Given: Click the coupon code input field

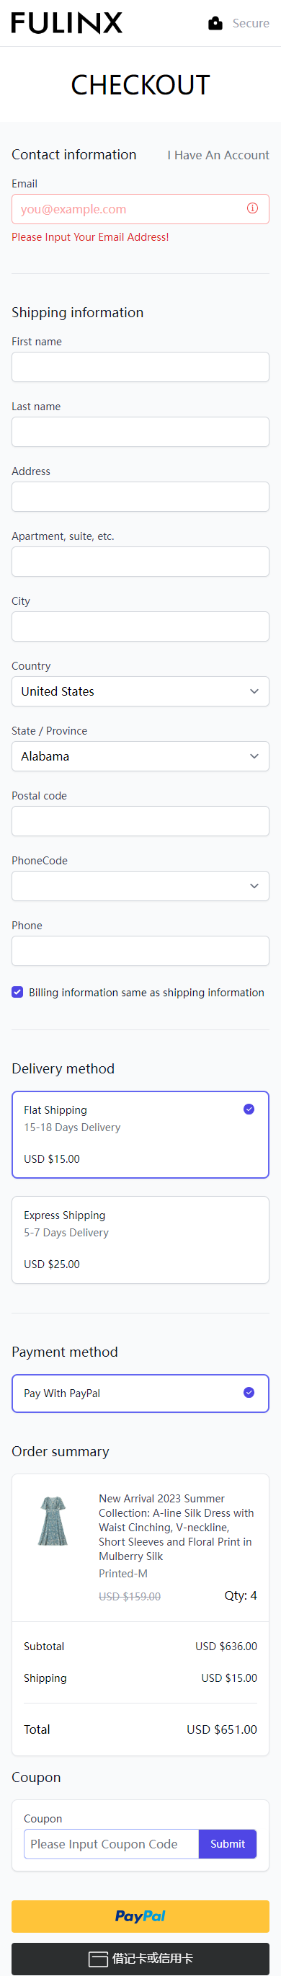Looking at the screenshot, I should 111,1843.
